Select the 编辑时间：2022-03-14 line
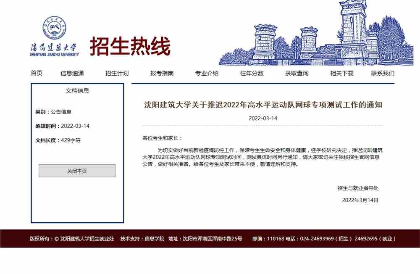Screen dimensions: 420x274 pos(63,126)
